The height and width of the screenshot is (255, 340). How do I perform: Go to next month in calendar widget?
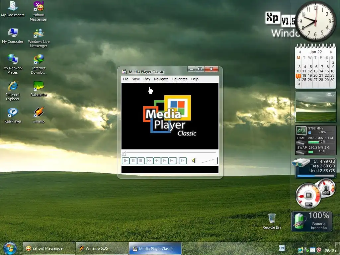331,52
